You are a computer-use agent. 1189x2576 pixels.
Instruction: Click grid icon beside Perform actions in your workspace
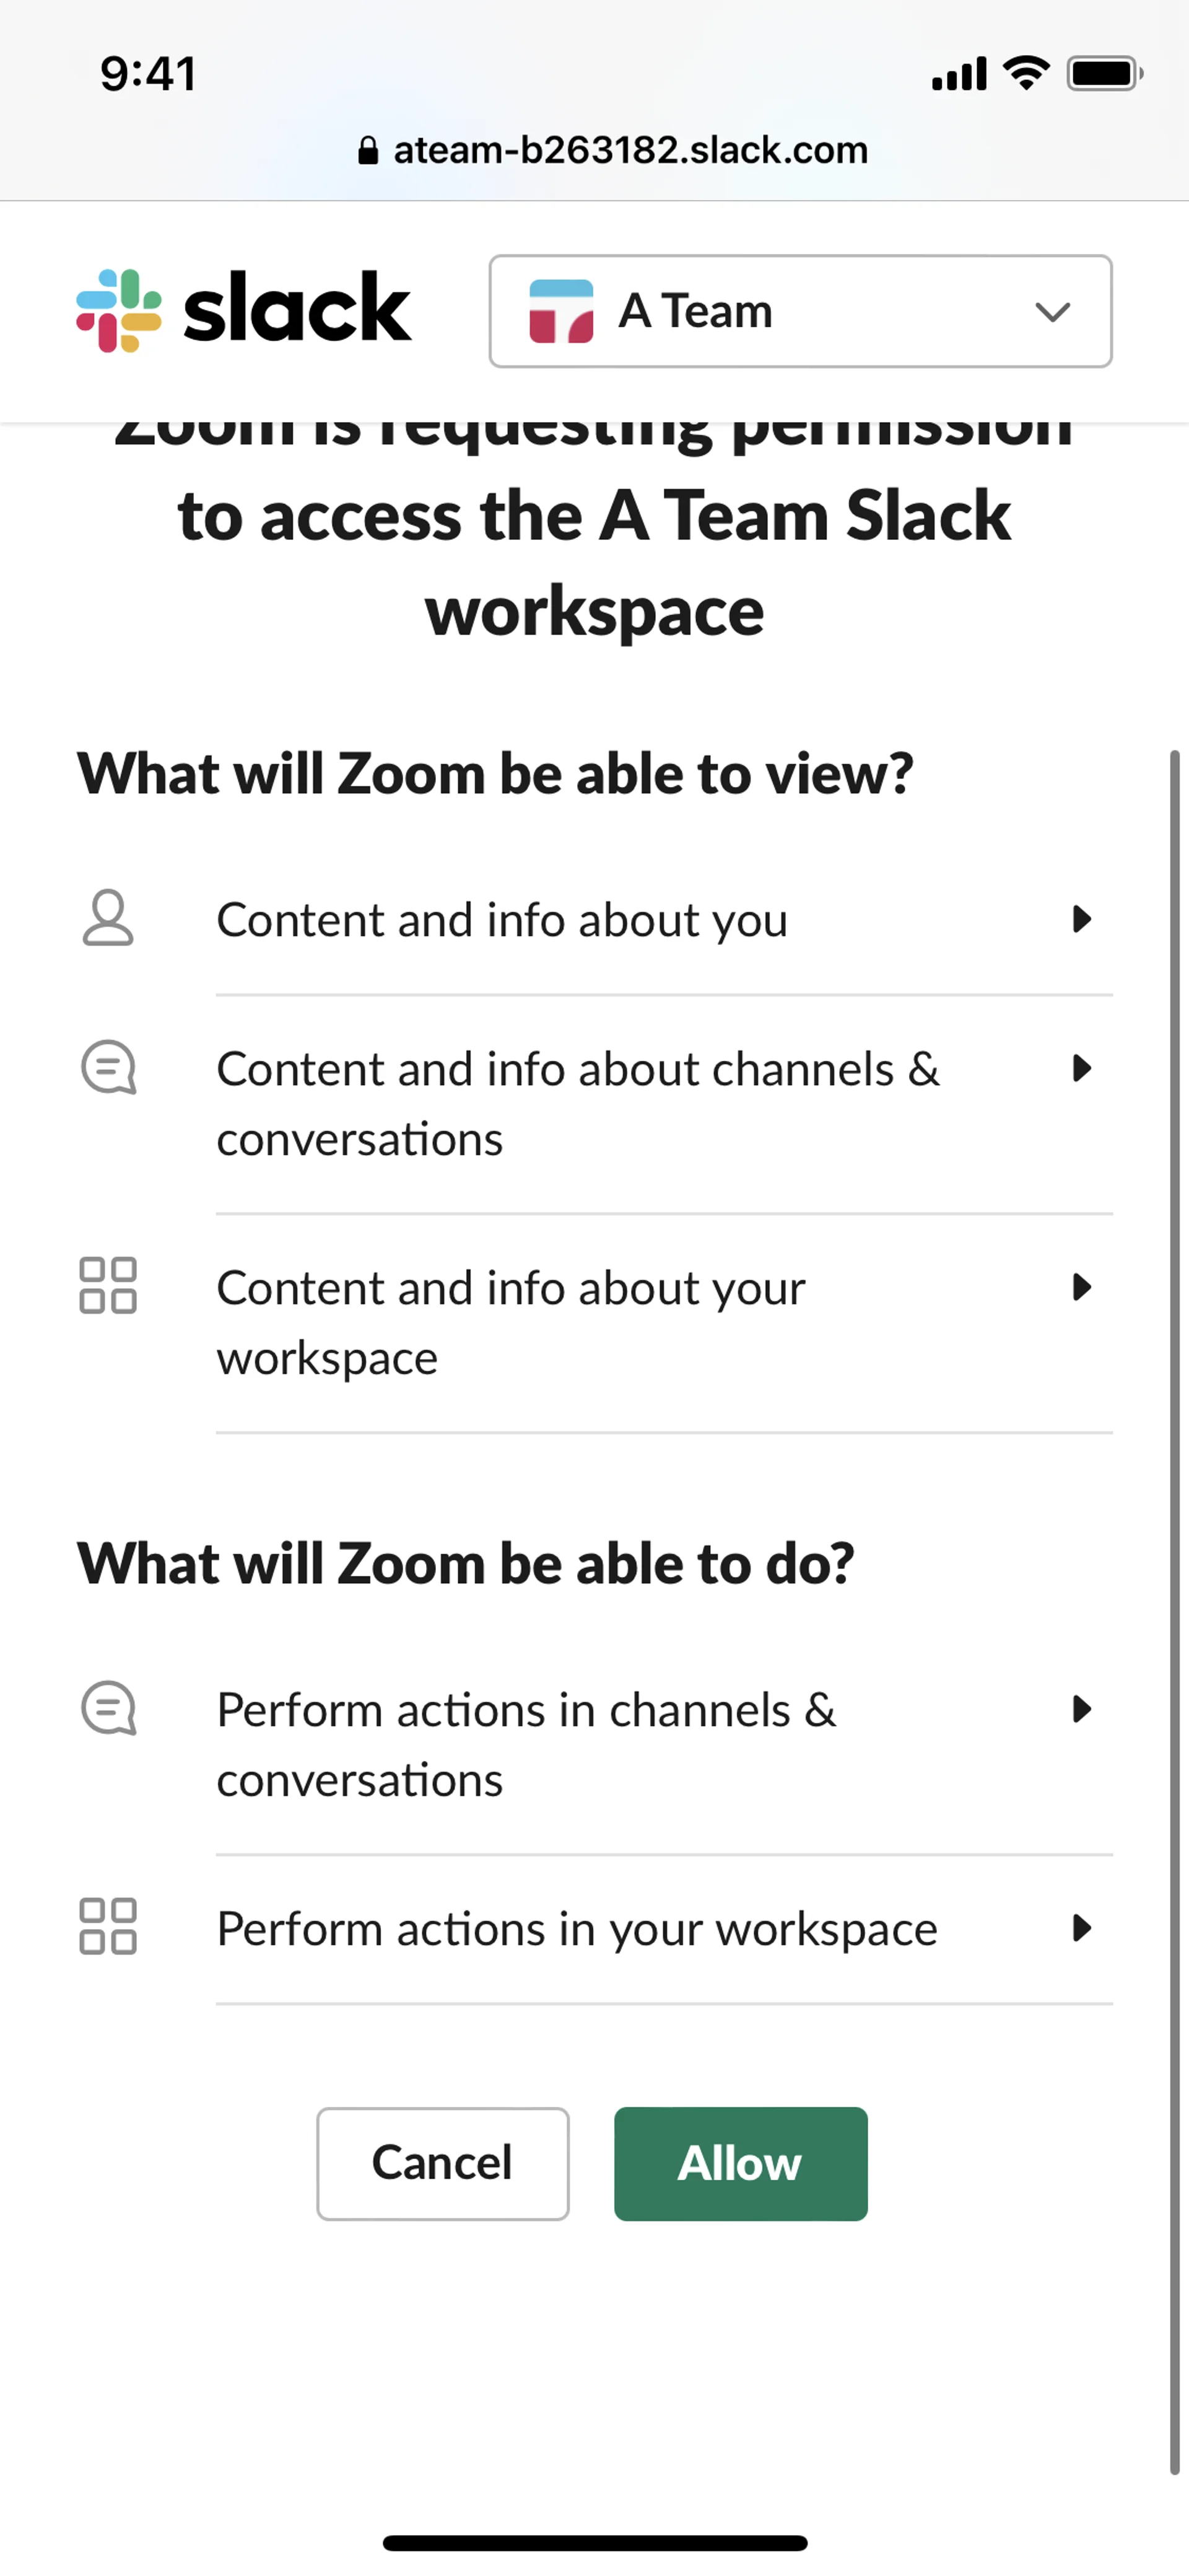tap(108, 1926)
